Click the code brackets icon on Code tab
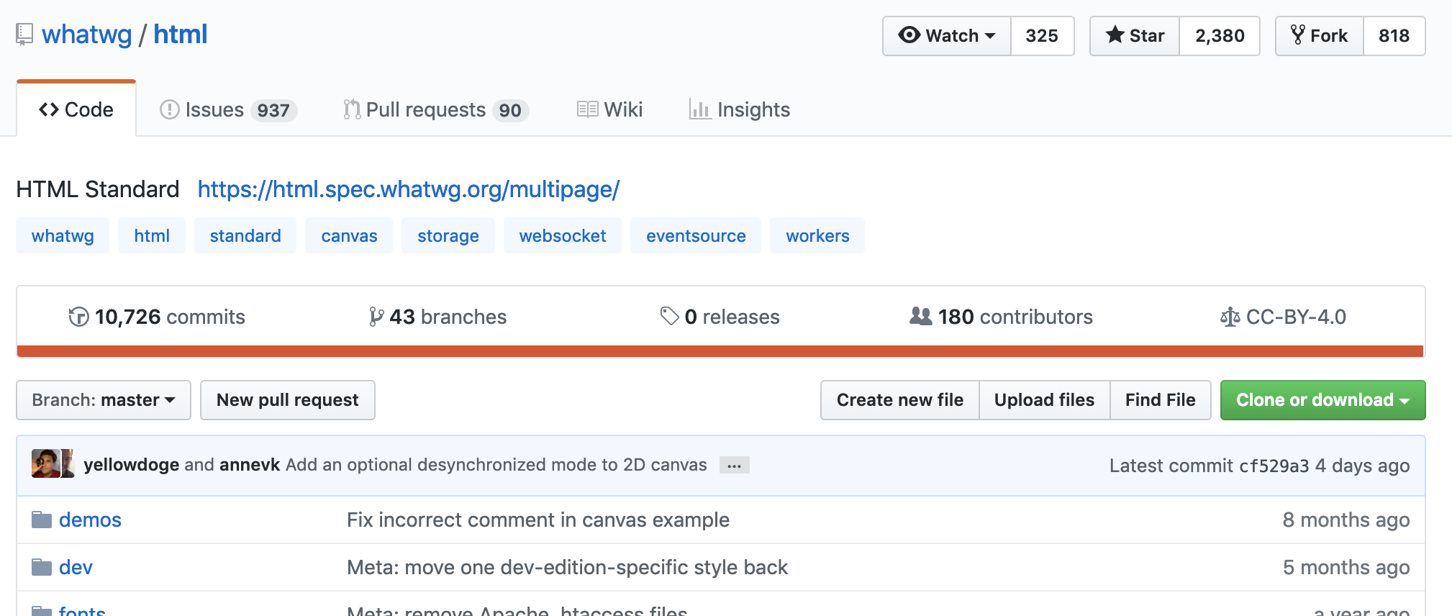The image size is (1452, 616). point(49,109)
